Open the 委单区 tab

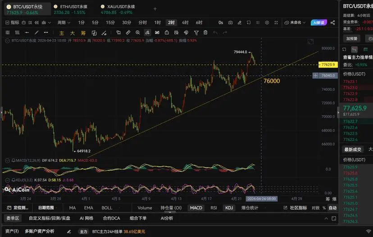13,218
